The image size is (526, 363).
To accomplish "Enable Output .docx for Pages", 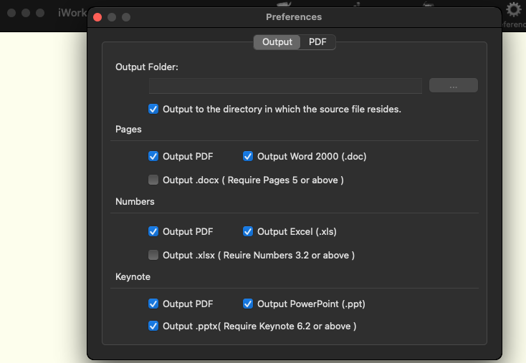I will (153, 180).
